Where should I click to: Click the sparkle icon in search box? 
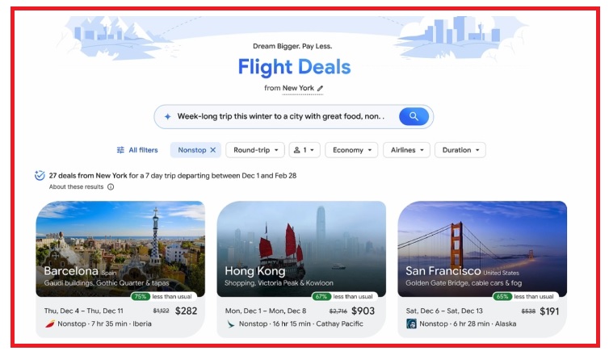167,116
